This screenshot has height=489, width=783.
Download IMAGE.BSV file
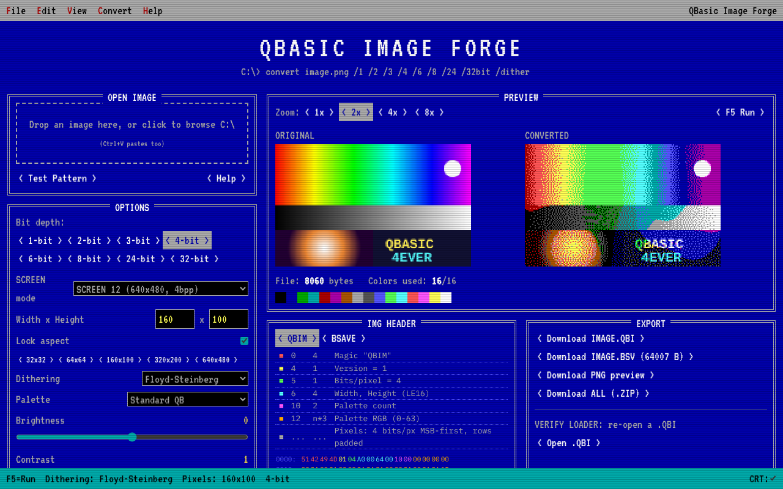[615, 356]
